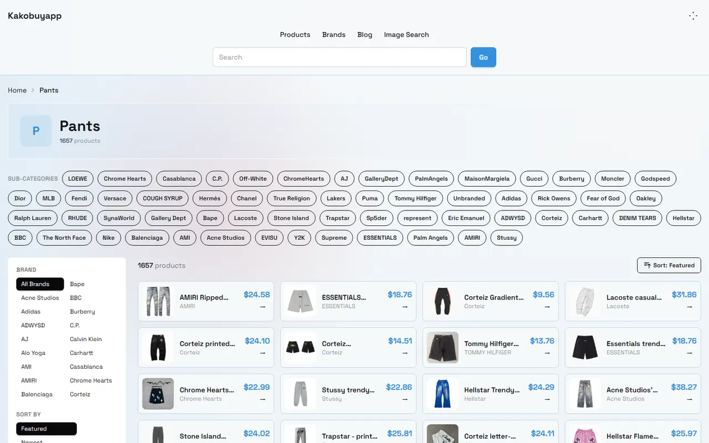
Task: Select the Tommy Hilfiger sub-category chip
Action: pyautogui.click(x=415, y=198)
